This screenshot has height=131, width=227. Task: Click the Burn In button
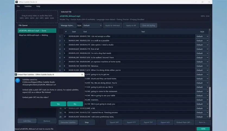[203, 122]
